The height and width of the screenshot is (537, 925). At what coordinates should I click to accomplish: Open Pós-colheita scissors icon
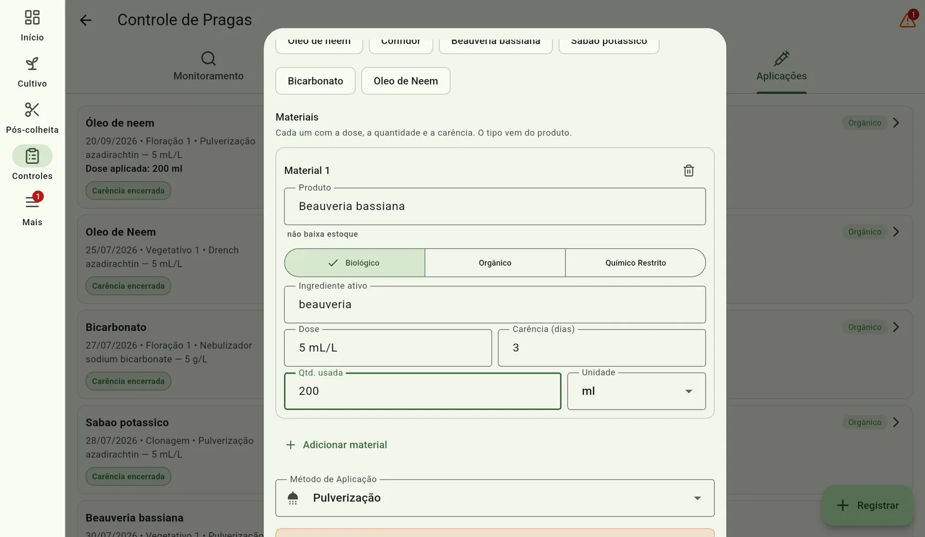32,110
